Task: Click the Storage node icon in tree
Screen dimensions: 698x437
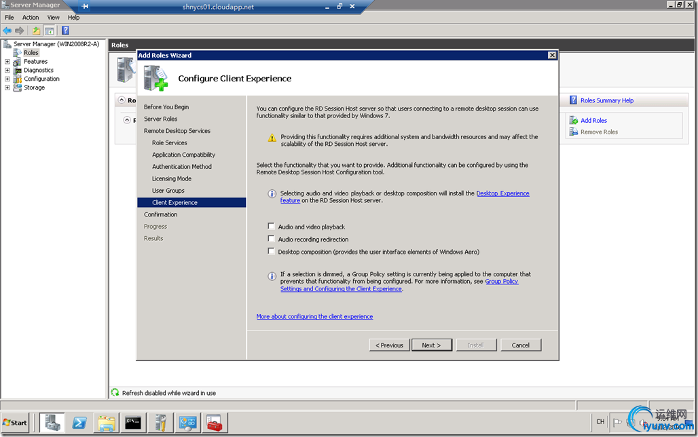Action: [x=18, y=88]
